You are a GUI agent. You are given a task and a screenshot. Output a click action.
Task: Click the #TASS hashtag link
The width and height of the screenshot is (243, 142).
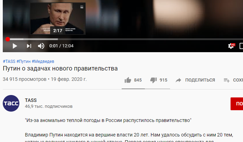point(9,61)
